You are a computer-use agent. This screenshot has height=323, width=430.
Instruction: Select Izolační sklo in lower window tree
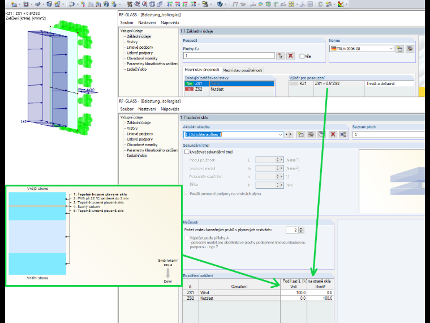pos(136,156)
